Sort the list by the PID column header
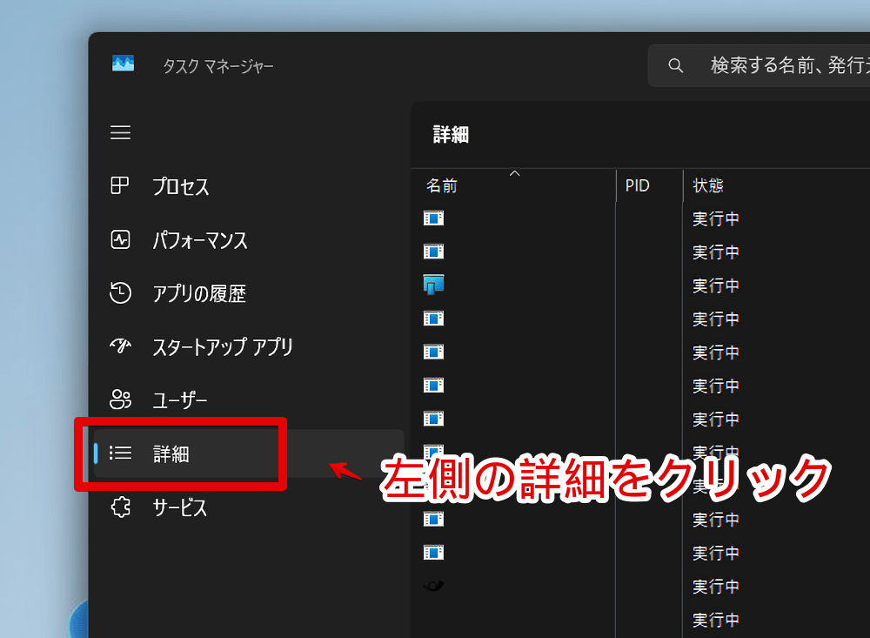The width and height of the screenshot is (870, 638). click(x=638, y=186)
